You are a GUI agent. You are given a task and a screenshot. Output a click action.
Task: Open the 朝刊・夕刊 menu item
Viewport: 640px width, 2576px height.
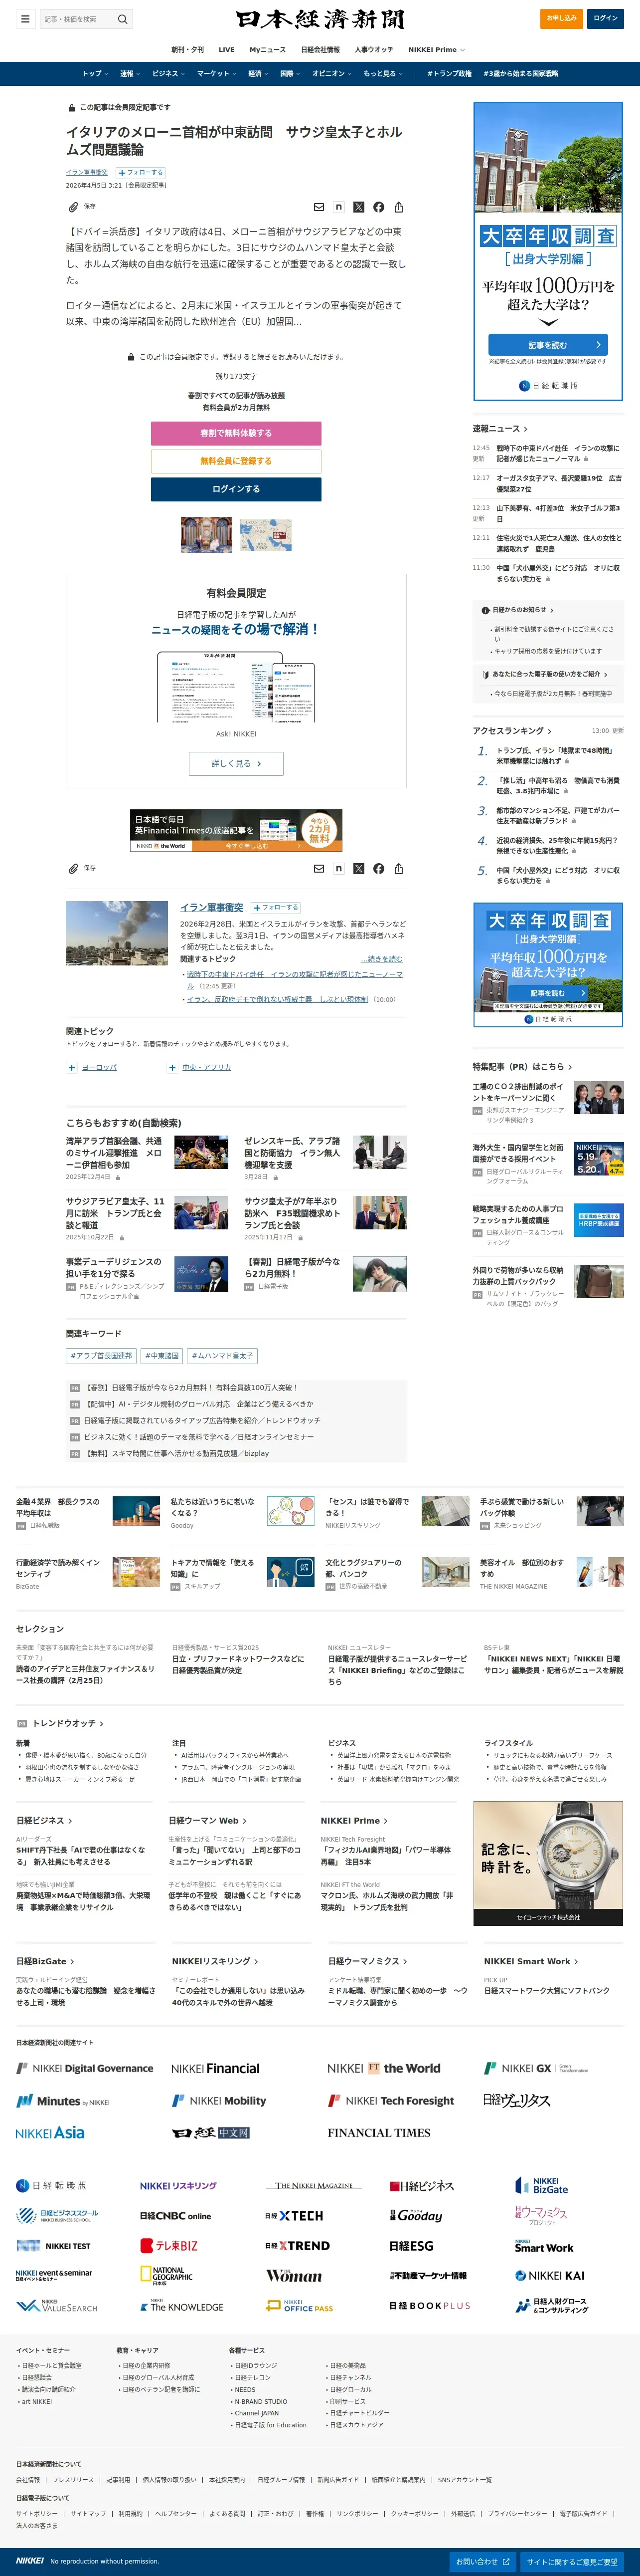(x=188, y=49)
